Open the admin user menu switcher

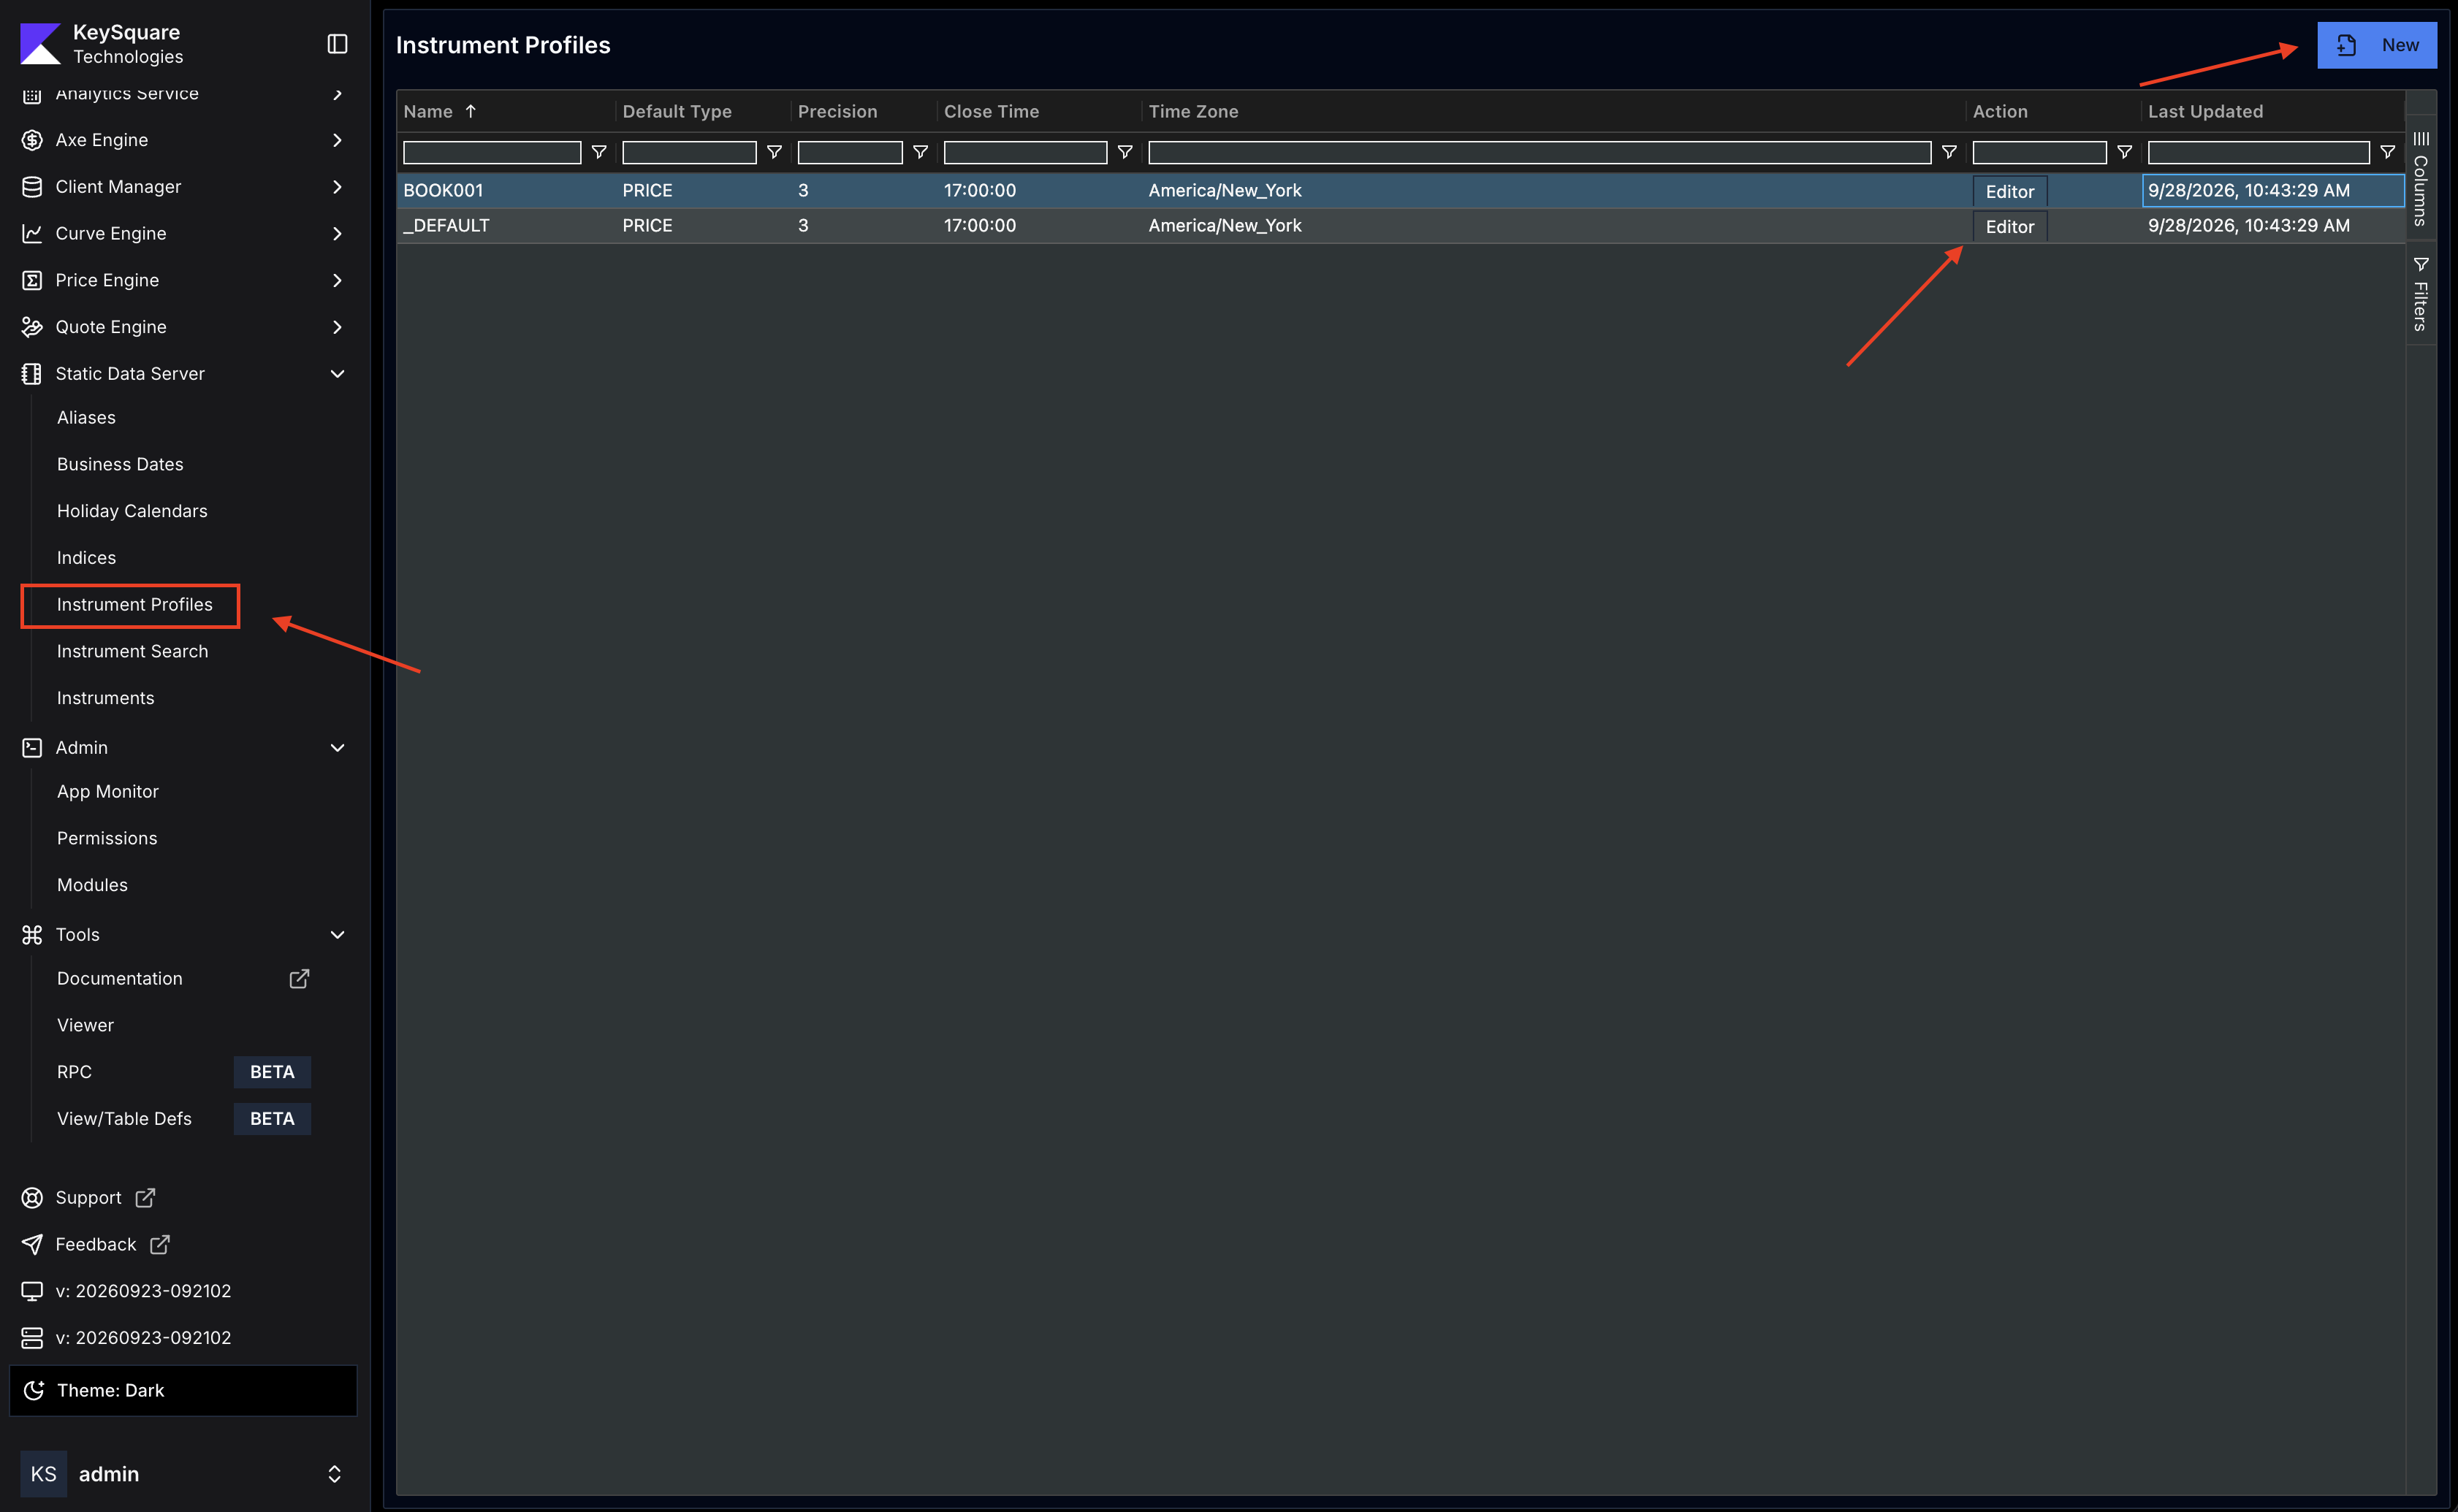tap(334, 1474)
